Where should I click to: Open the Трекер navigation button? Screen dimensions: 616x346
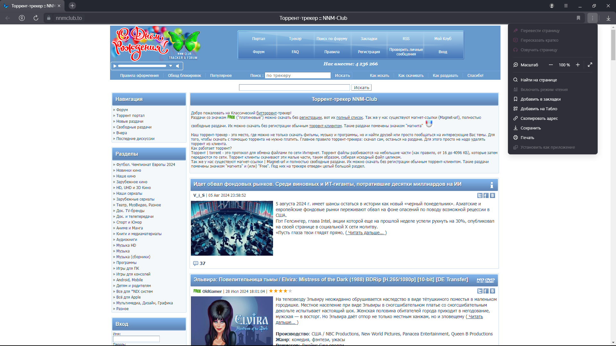(295, 38)
